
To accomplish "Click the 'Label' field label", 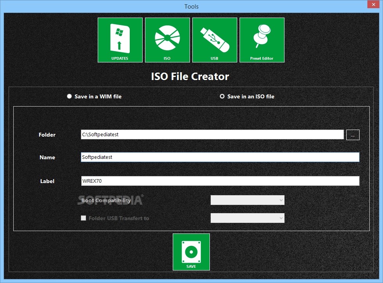I will [x=47, y=181].
